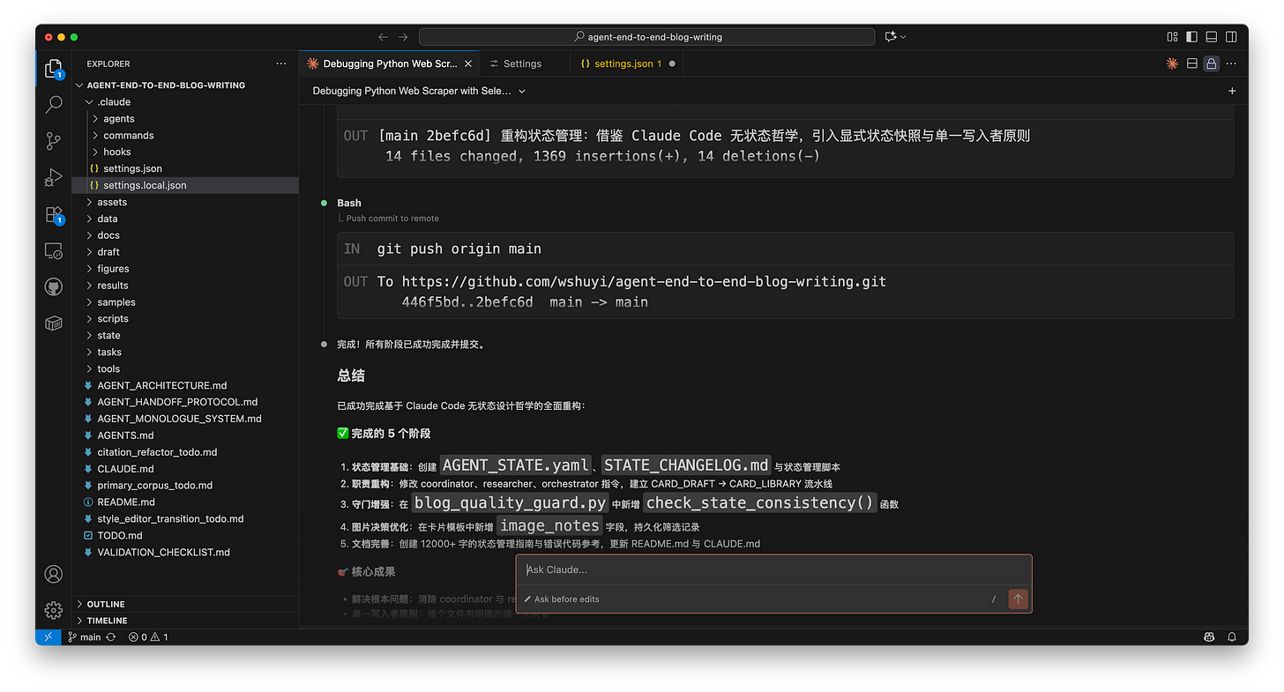Screen dimensions: 1284x692
Task: Toggle the Ask before edits mode
Action: tap(562, 599)
